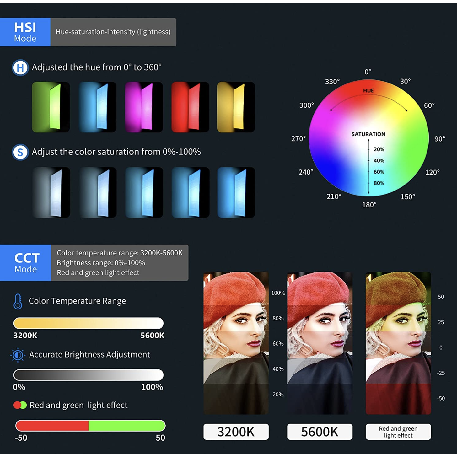Click the blue S saturation circle icon
This screenshot has height=457, width=457.
(x=20, y=152)
